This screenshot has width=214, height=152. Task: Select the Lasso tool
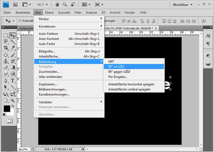tap(6, 41)
